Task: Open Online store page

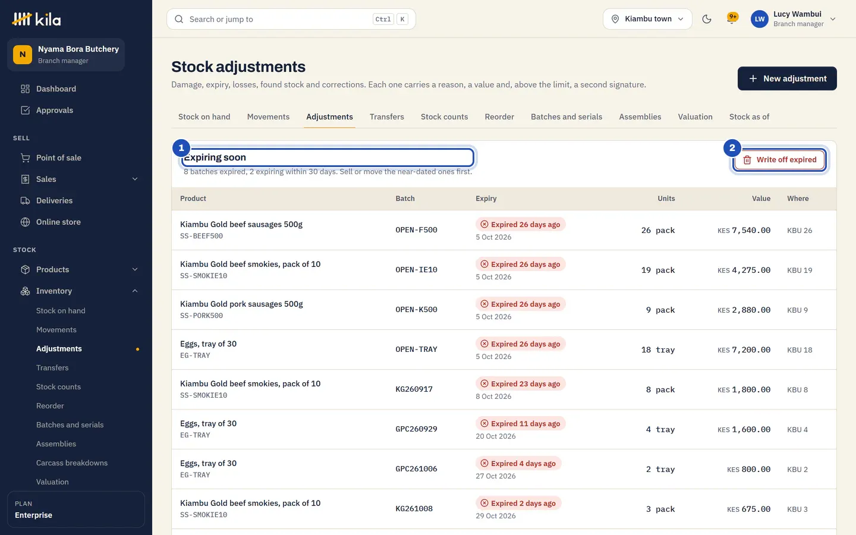Action: click(x=76, y=222)
